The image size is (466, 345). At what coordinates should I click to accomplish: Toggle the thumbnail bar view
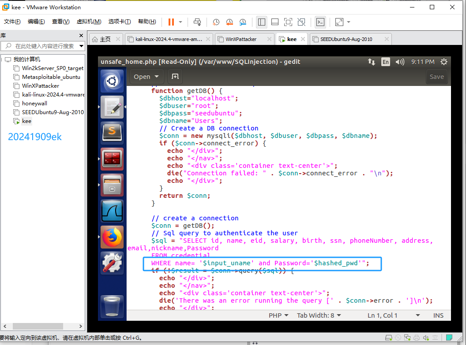coord(275,22)
